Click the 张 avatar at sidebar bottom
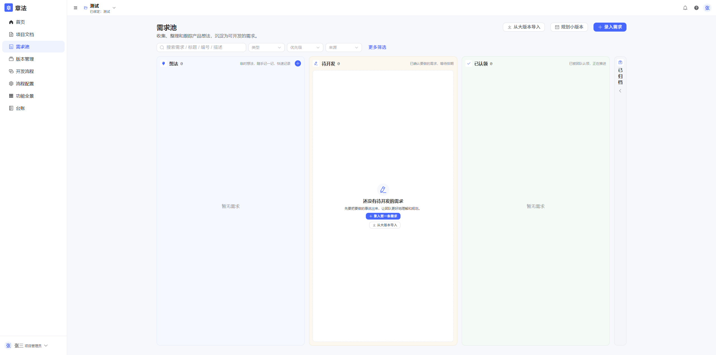Image resolution: width=716 pixels, height=355 pixels. click(x=8, y=346)
